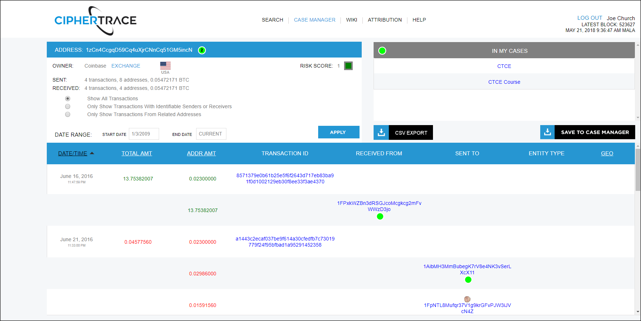The width and height of the screenshot is (641, 321).
Task: Open the CTCE case link
Action: click(504, 66)
